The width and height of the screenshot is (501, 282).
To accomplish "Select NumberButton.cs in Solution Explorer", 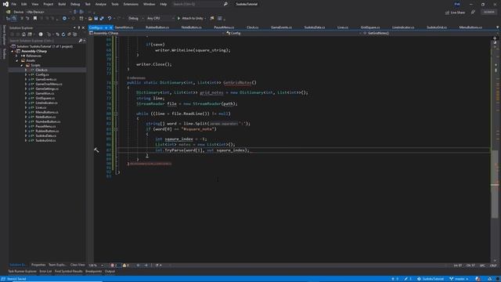I will pos(48,121).
